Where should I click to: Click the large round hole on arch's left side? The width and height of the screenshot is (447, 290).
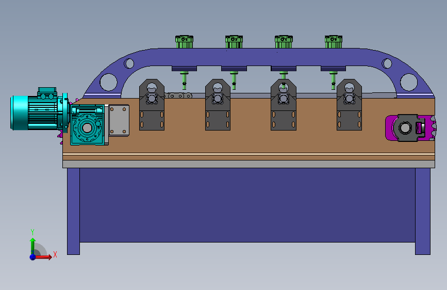(x=109, y=82)
